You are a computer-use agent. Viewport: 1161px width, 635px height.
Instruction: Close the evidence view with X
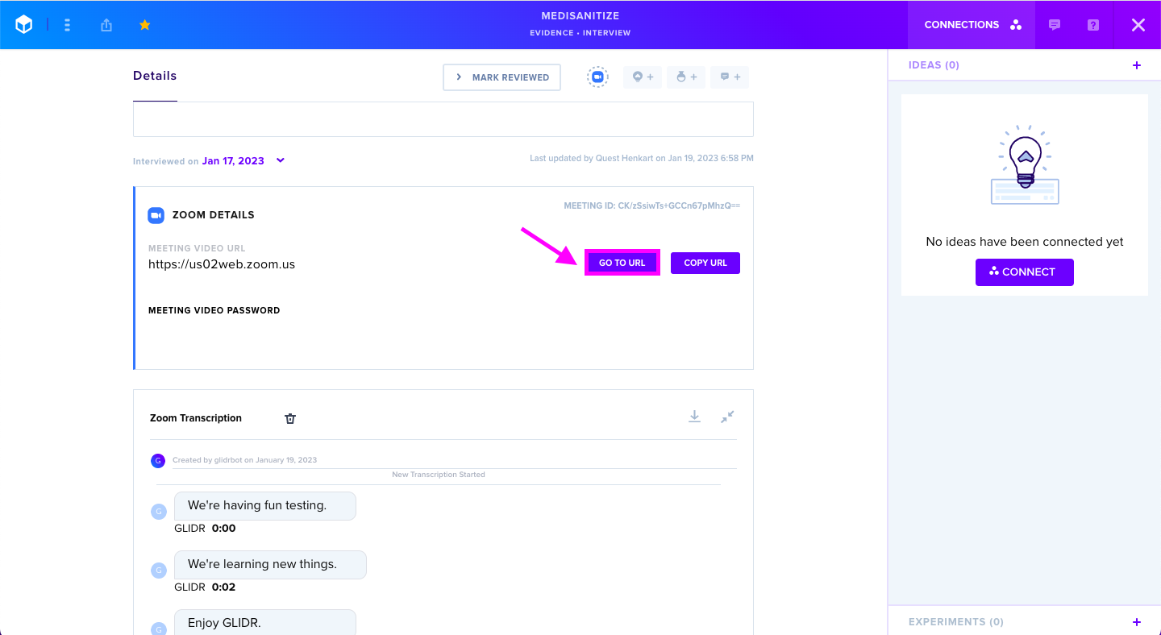click(1138, 25)
